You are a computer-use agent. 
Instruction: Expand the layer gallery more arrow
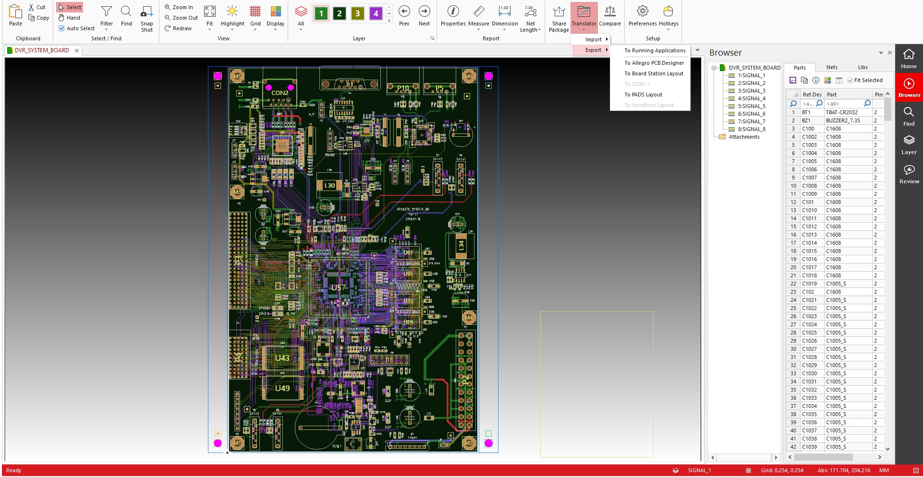click(389, 21)
